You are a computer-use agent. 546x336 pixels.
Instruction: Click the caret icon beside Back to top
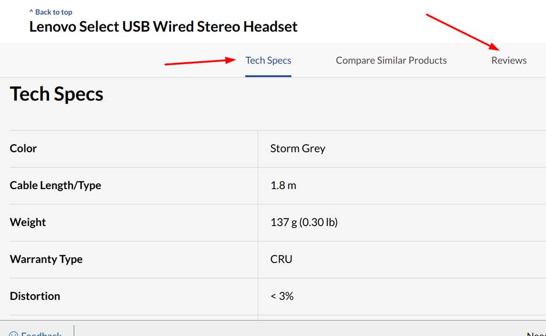32,11
